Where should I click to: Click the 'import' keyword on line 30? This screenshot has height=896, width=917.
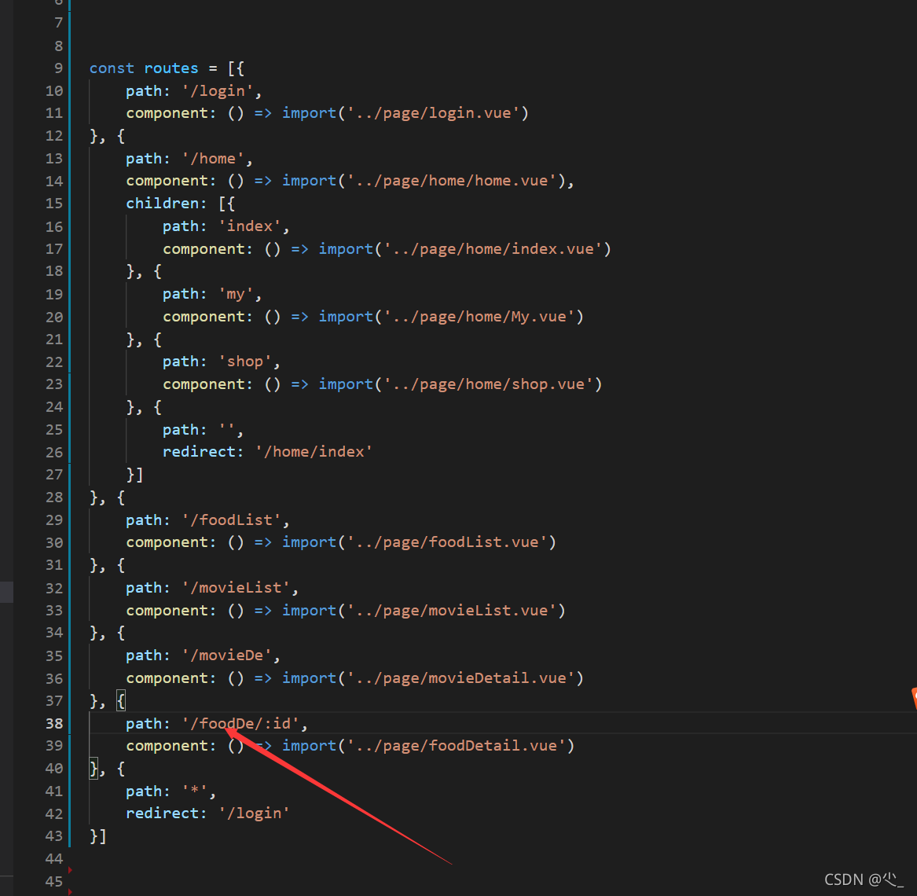pos(309,542)
